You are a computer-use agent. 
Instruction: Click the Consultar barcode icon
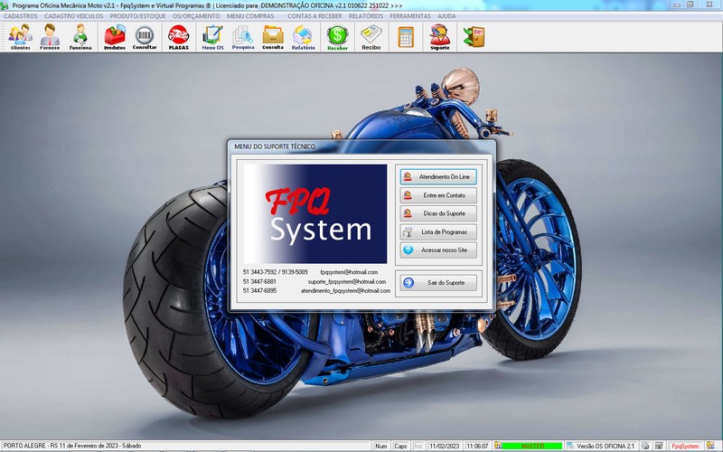(x=145, y=37)
